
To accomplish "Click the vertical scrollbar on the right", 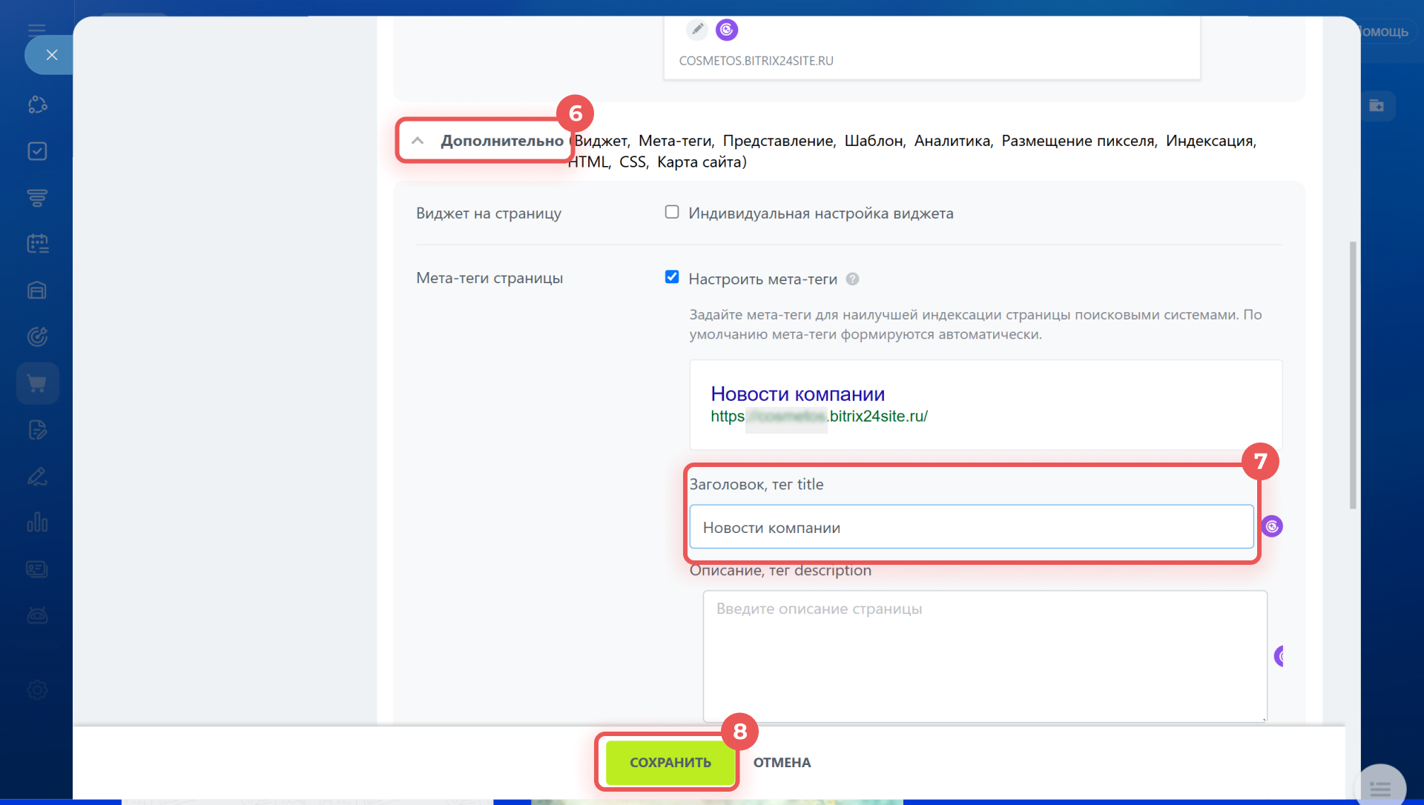I will [x=1353, y=374].
